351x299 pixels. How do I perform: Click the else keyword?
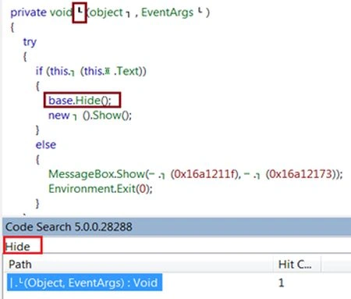click(x=46, y=144)
